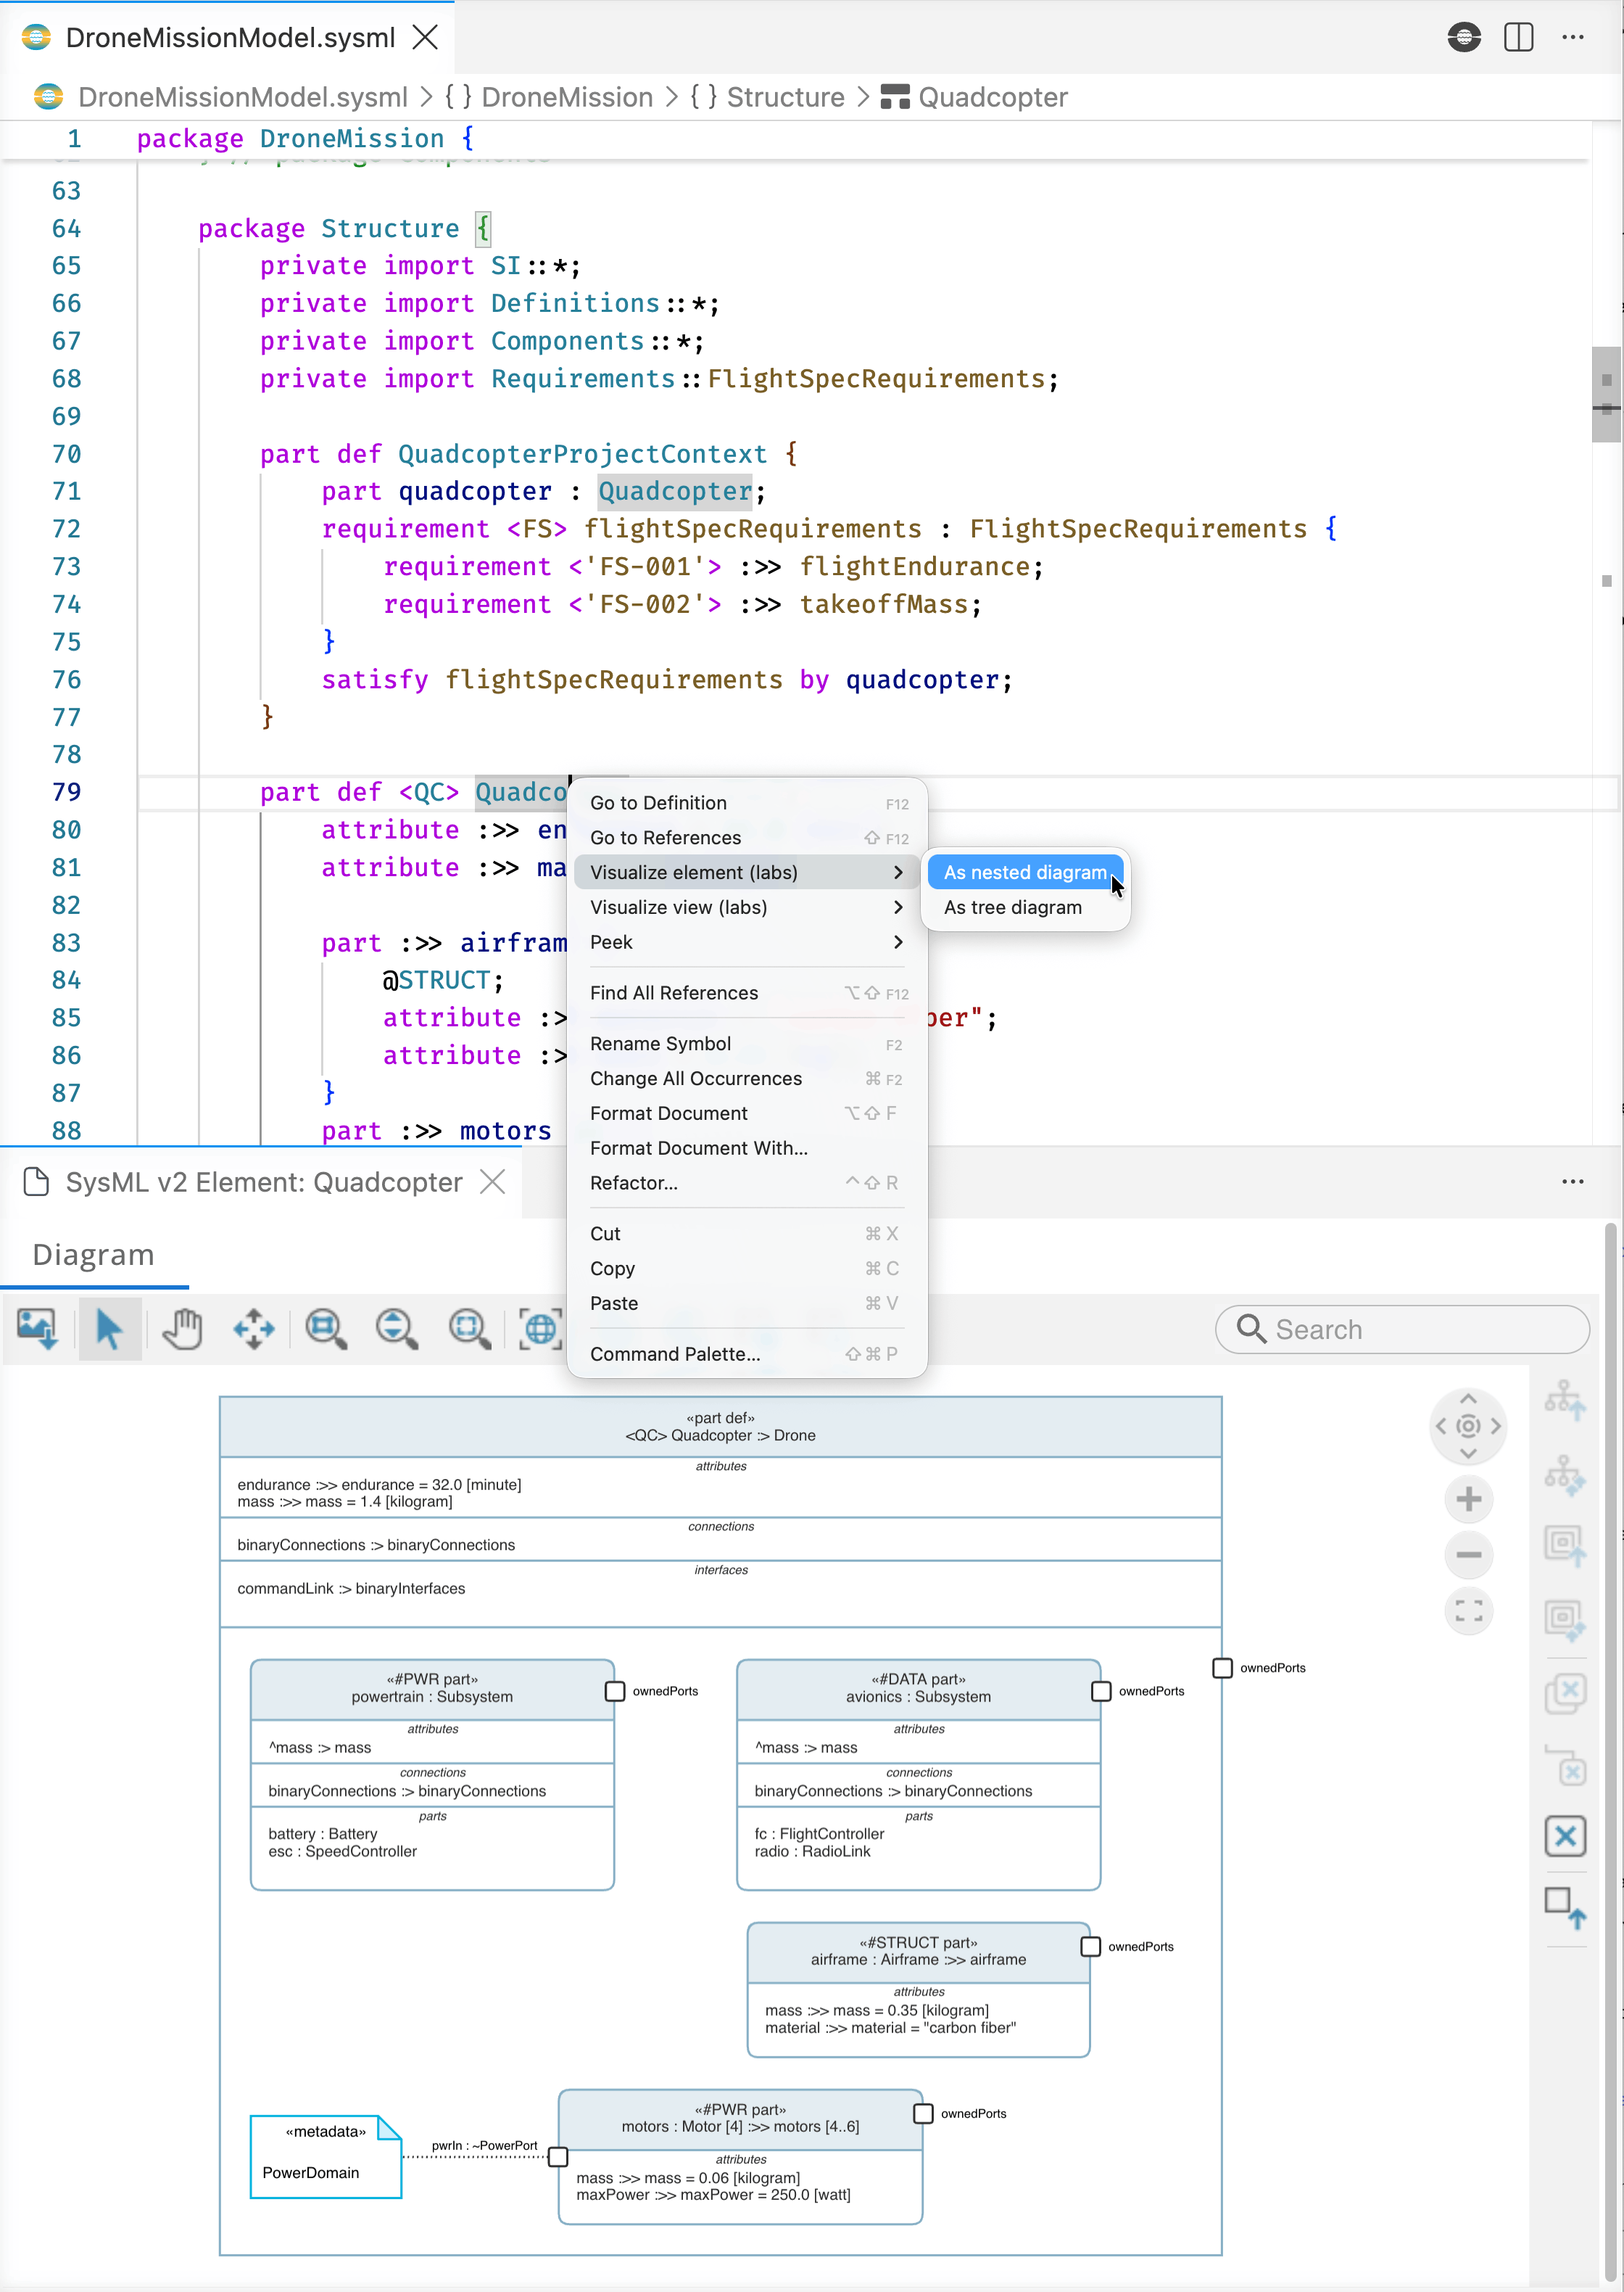The height and width of the screenshot is (2292, 1624).
Task: Click ownedPorts square on airframe block
Action: (1091, 1946)
